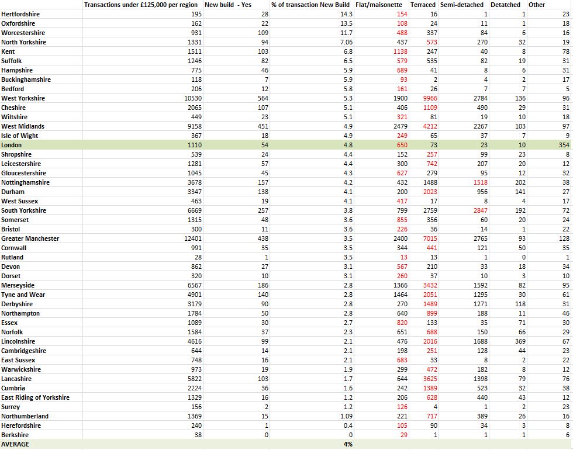
Task: Select the 'Other' column header
Action: [x=537, y=5]
